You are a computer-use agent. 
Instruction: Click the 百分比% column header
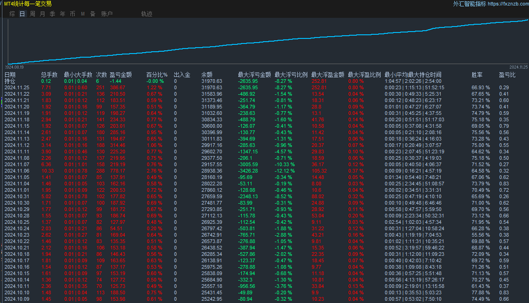pos(157,75)
